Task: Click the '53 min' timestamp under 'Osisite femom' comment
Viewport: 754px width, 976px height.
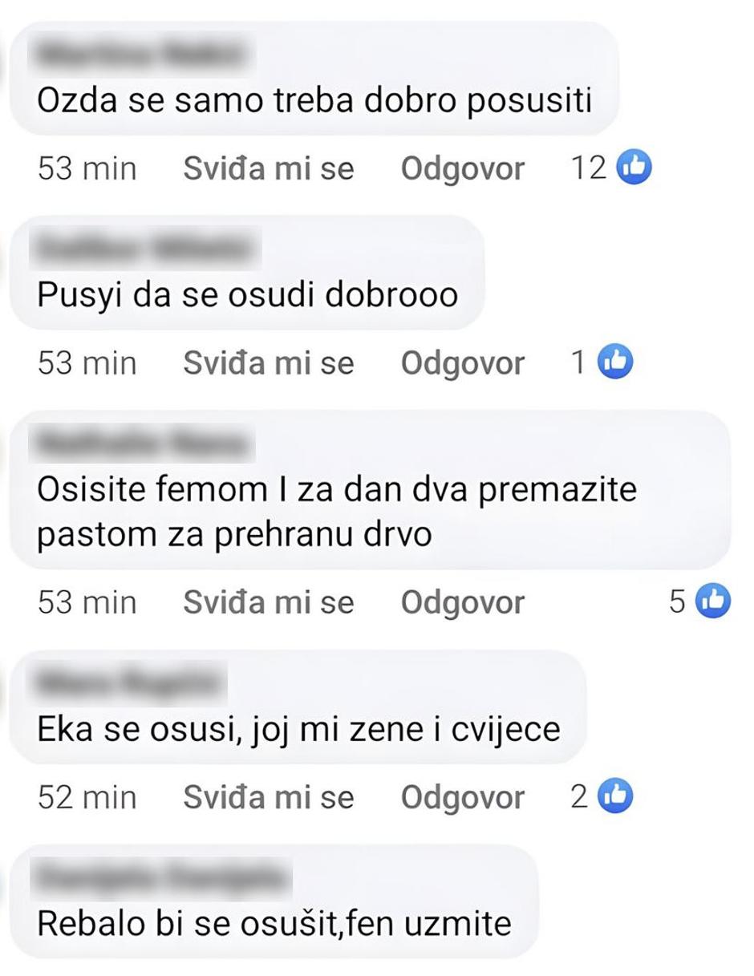Action: pyautogui.click(x=87, y=602)
